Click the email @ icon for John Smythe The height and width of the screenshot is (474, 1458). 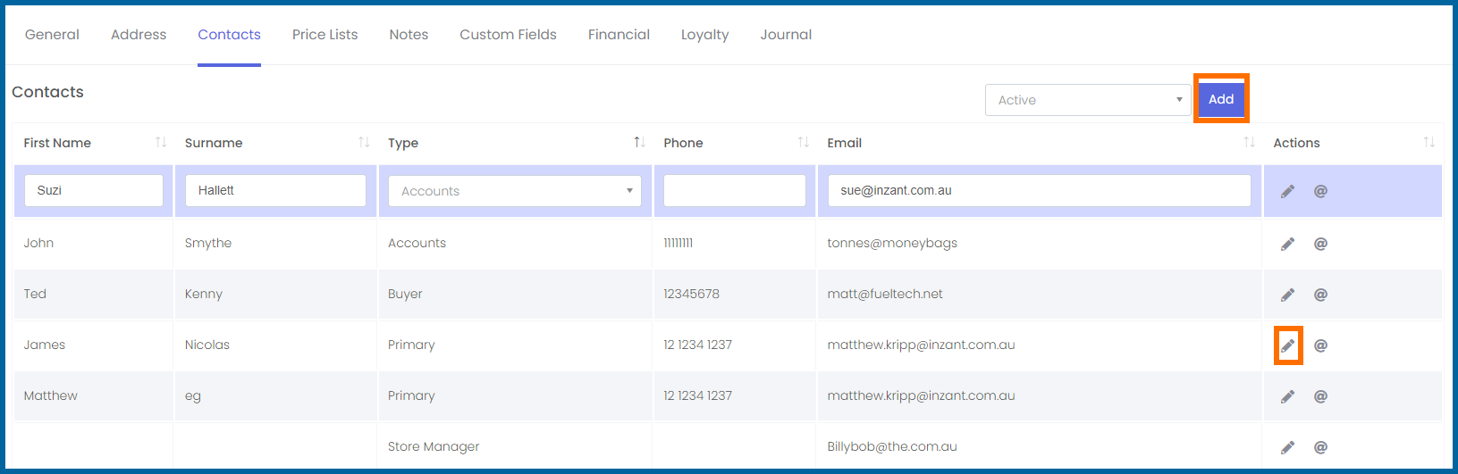(x=1320, y=244)
